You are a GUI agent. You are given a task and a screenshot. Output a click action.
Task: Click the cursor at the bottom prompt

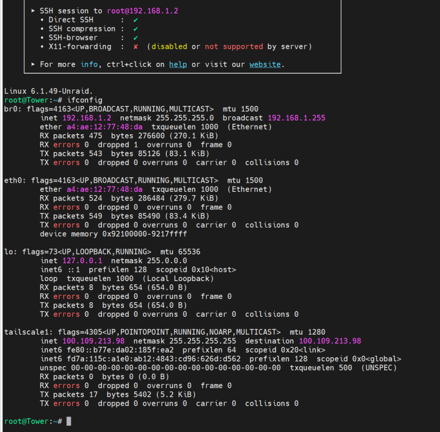(x=69, y=421)
